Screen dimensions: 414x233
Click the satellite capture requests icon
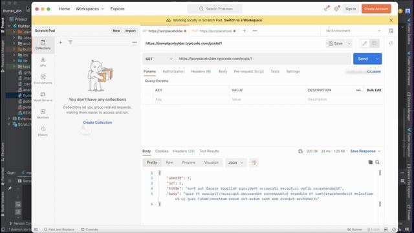[x=327, y=8]
